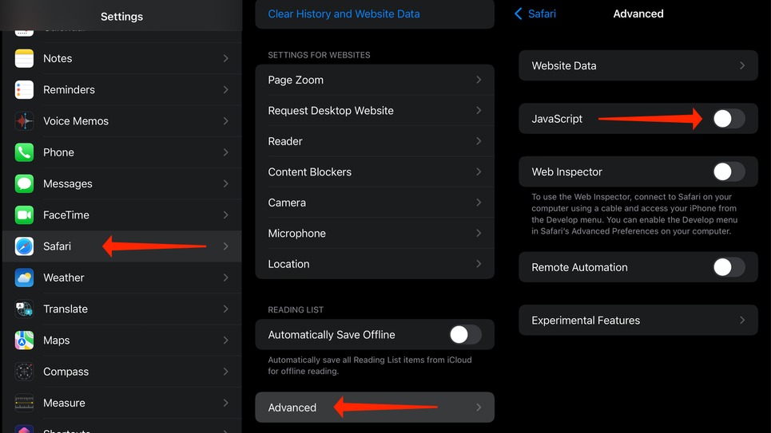This screenshot has width=771, height=433.
Task: Select the Messages app icon
Action: 24,183
